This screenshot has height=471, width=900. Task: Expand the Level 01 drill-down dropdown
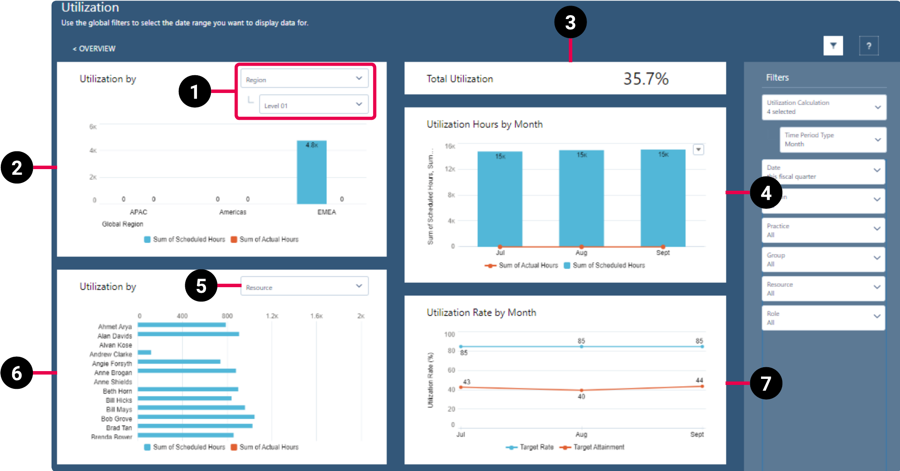pos(315,104)
